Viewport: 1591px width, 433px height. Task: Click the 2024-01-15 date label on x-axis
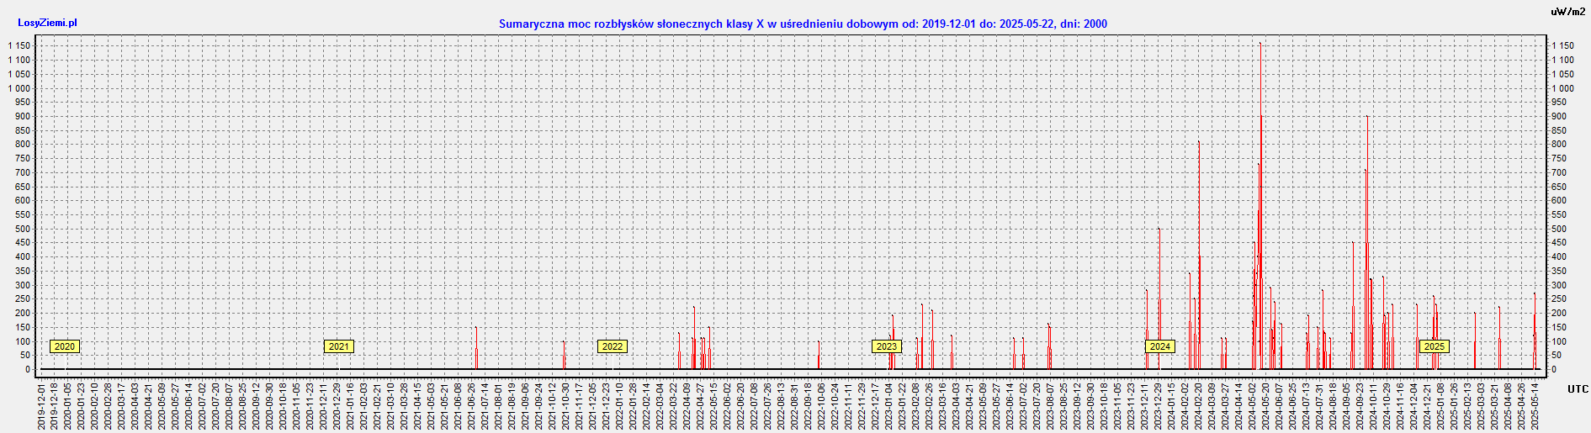click(x=1171, y=406)
